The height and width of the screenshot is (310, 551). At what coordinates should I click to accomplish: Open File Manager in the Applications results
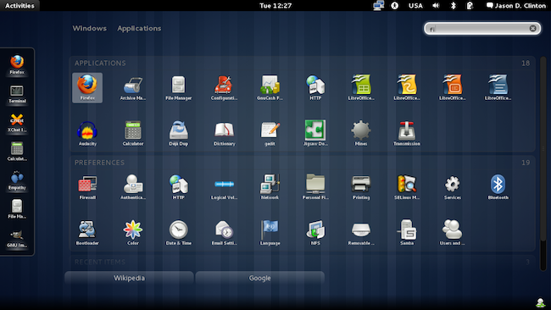(179, 88)
